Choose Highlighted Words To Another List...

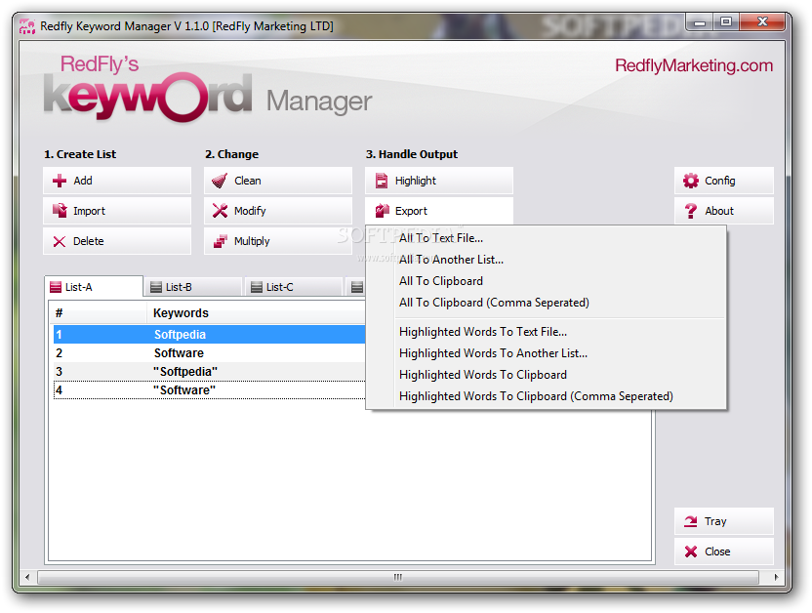[x=546, y=353]
